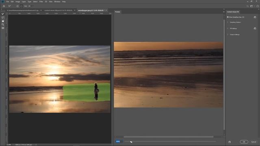
Task: Select the Preview panel tab
Action: click(x=117, y=12)
